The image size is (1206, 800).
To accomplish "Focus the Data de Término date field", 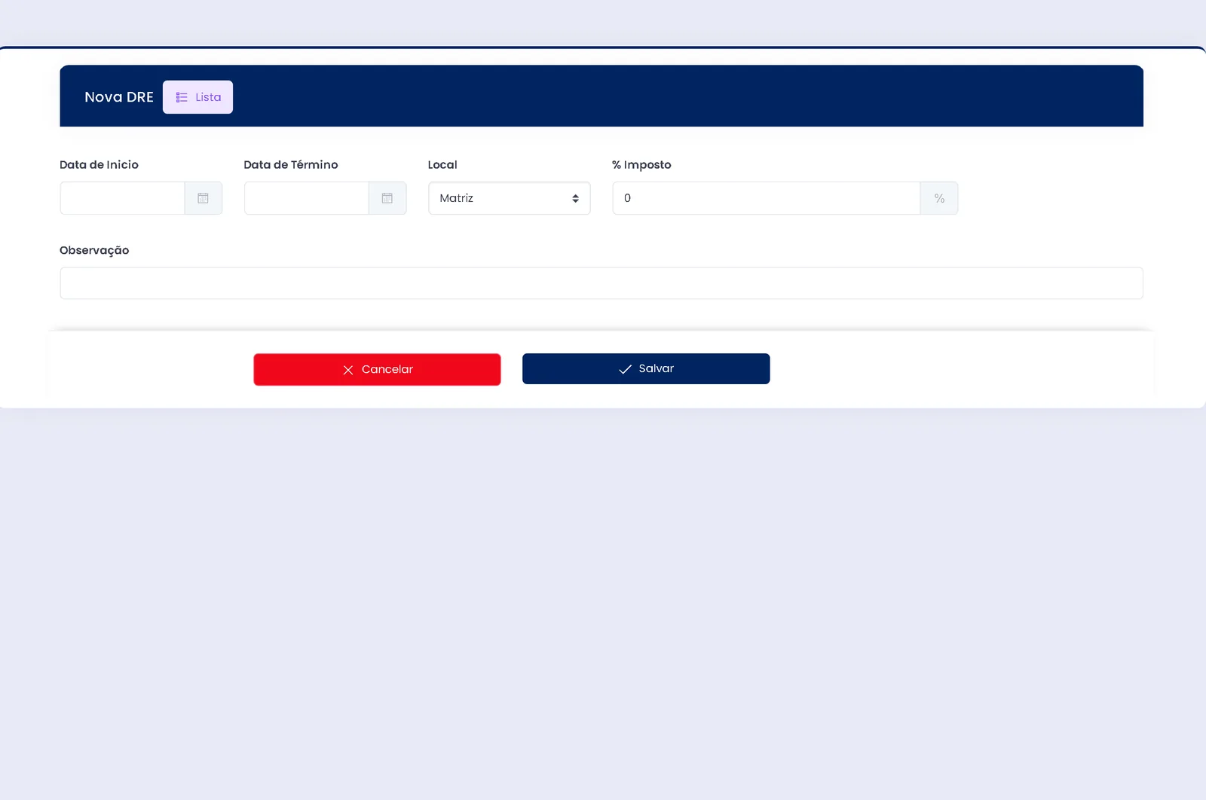I will point(306,198).
